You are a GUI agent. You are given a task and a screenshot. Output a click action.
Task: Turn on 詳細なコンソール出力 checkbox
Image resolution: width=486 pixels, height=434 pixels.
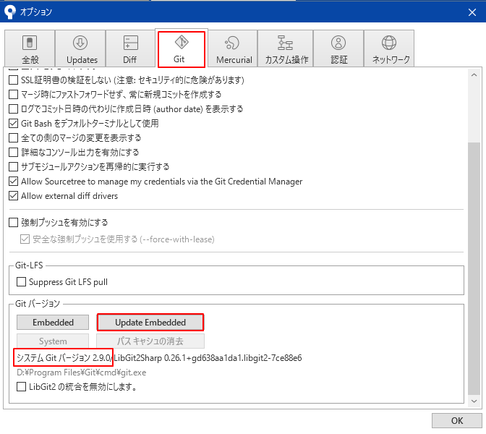click(x=13, y=152)
